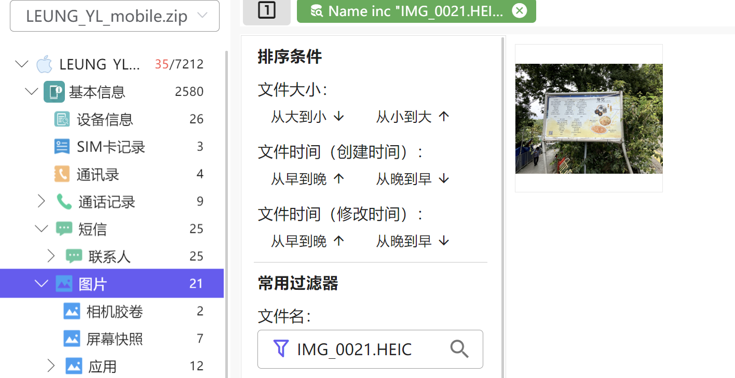
Task: Click the green call records phone icon
Action: (64, 202)
